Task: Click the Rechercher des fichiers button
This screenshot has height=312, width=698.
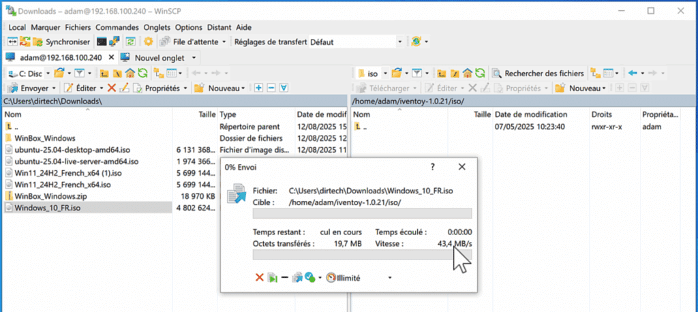Action: (538, 73)
